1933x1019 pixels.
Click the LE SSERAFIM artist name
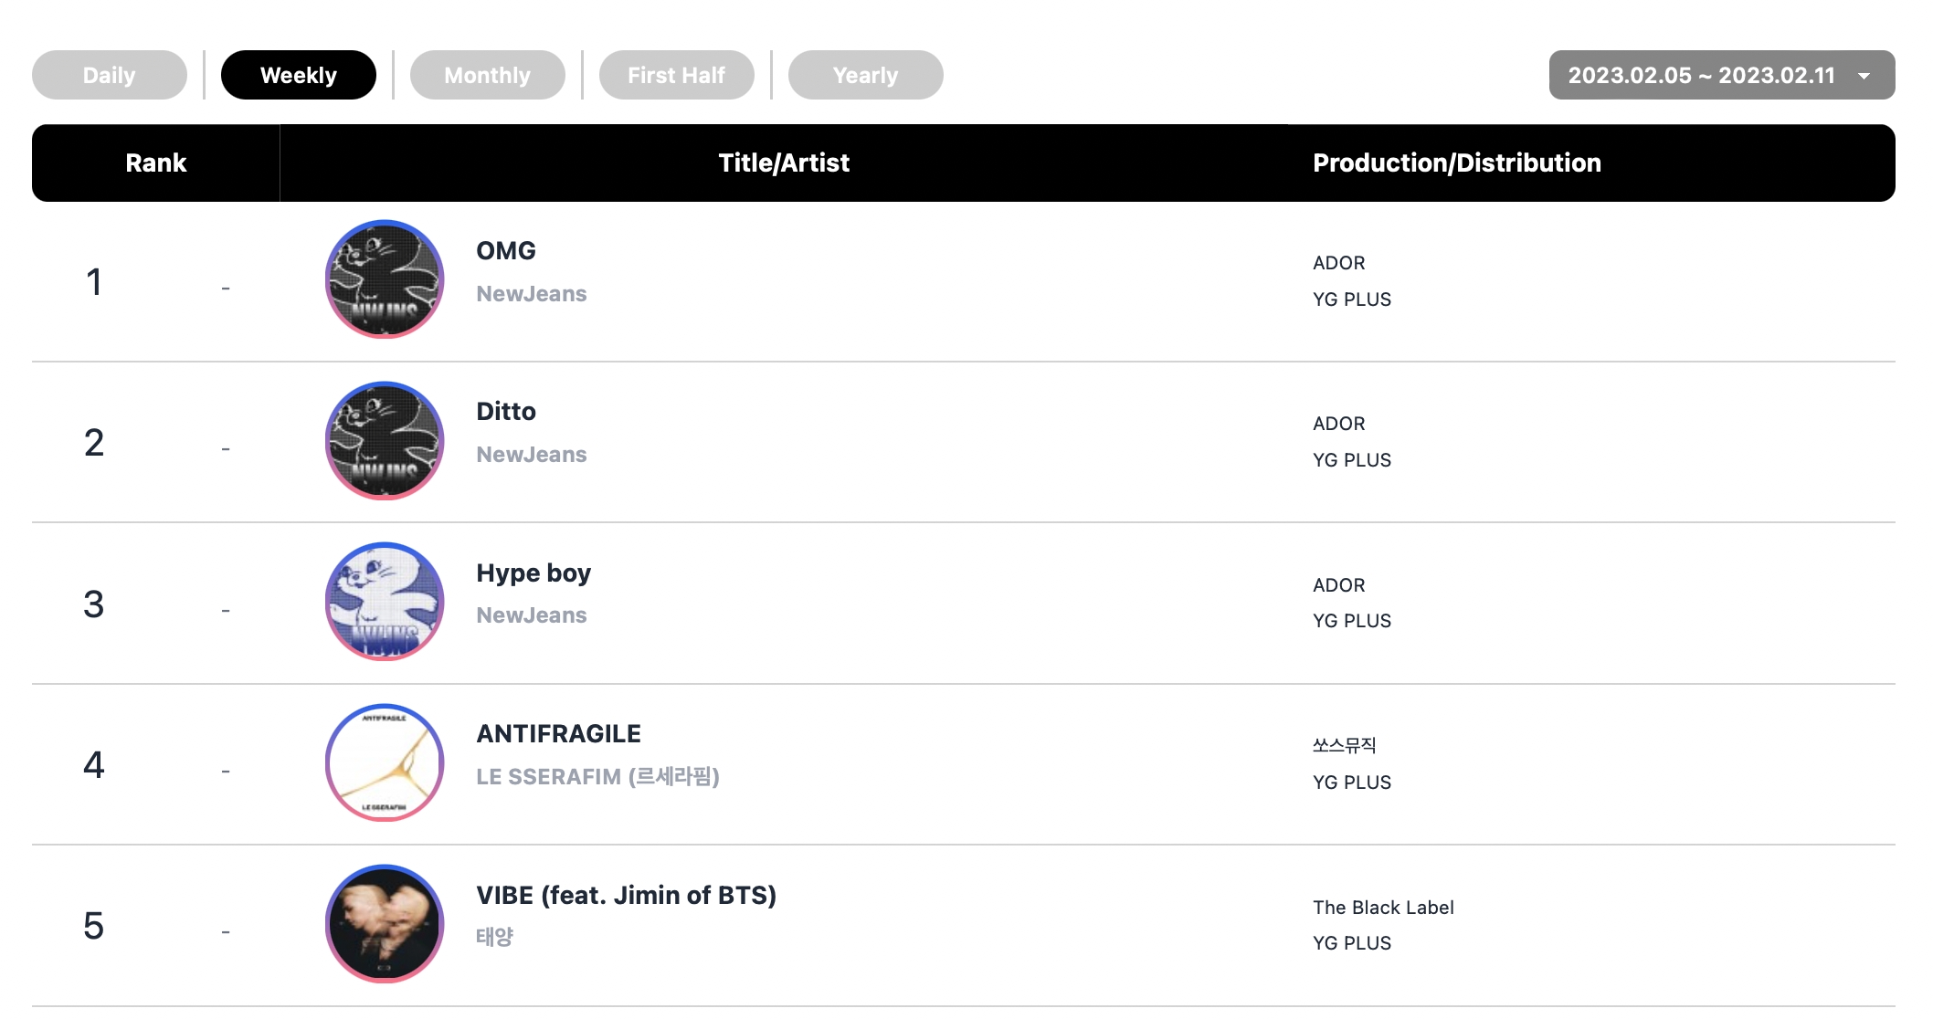click(598, 777)
